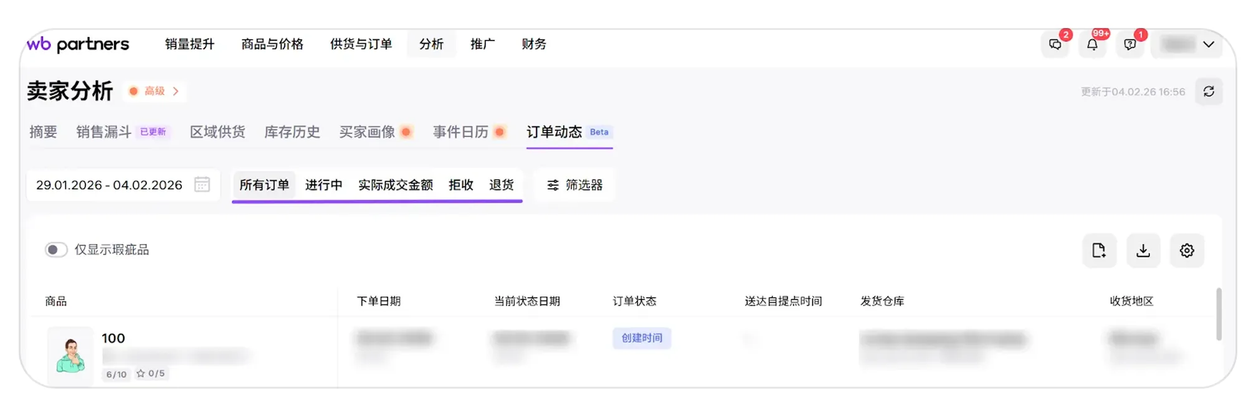Select the 进行中 order filter
The width and height of the screenshot is (1256, 413).
[x=323, y=185]
